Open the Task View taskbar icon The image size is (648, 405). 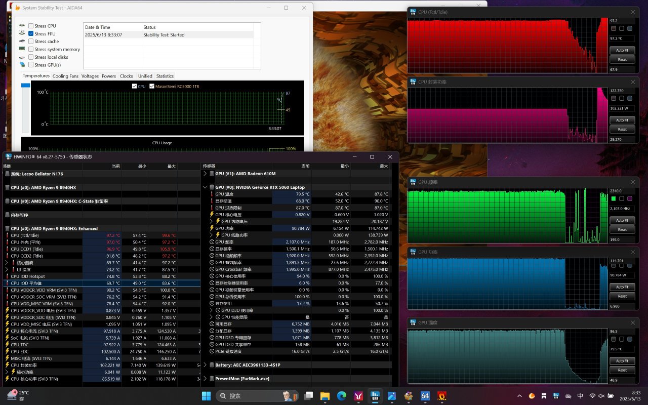point(308,396)
